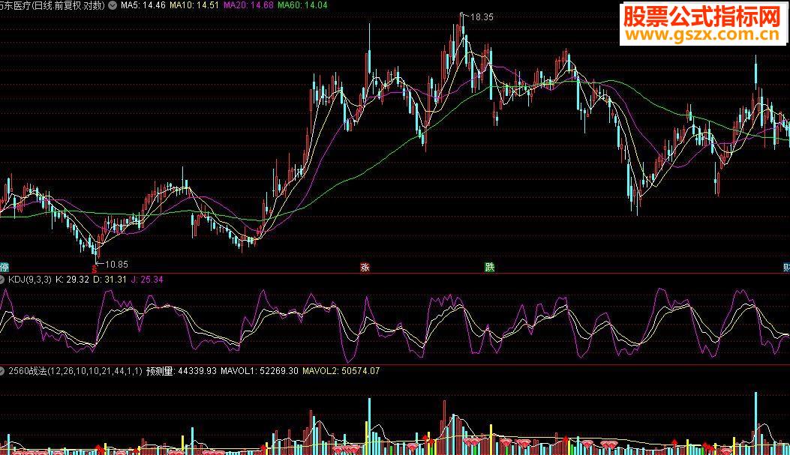
Task: Click the cyan 停 event marker
Action: [x=4, y=268]
